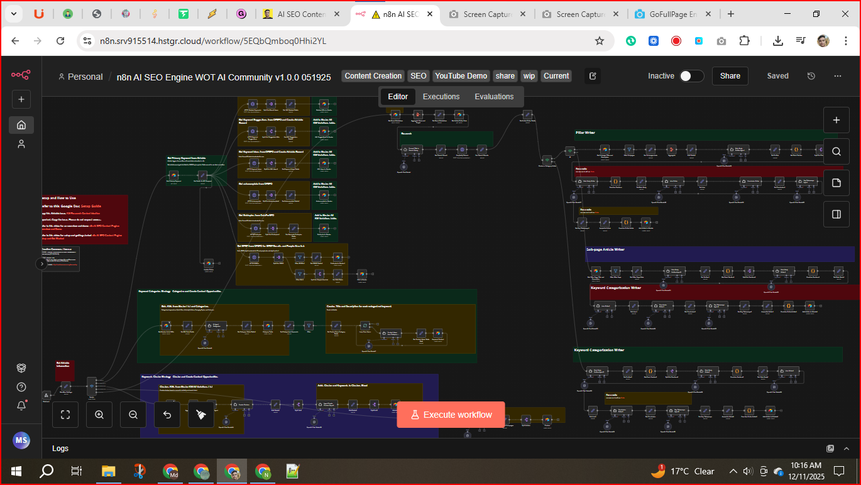Click the workflow name title
This screenshot has height=485, width=861.
pyautogui.click(x=224, y=77)
